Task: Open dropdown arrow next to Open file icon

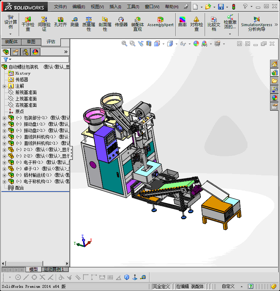Action: [x=214, y=7]
